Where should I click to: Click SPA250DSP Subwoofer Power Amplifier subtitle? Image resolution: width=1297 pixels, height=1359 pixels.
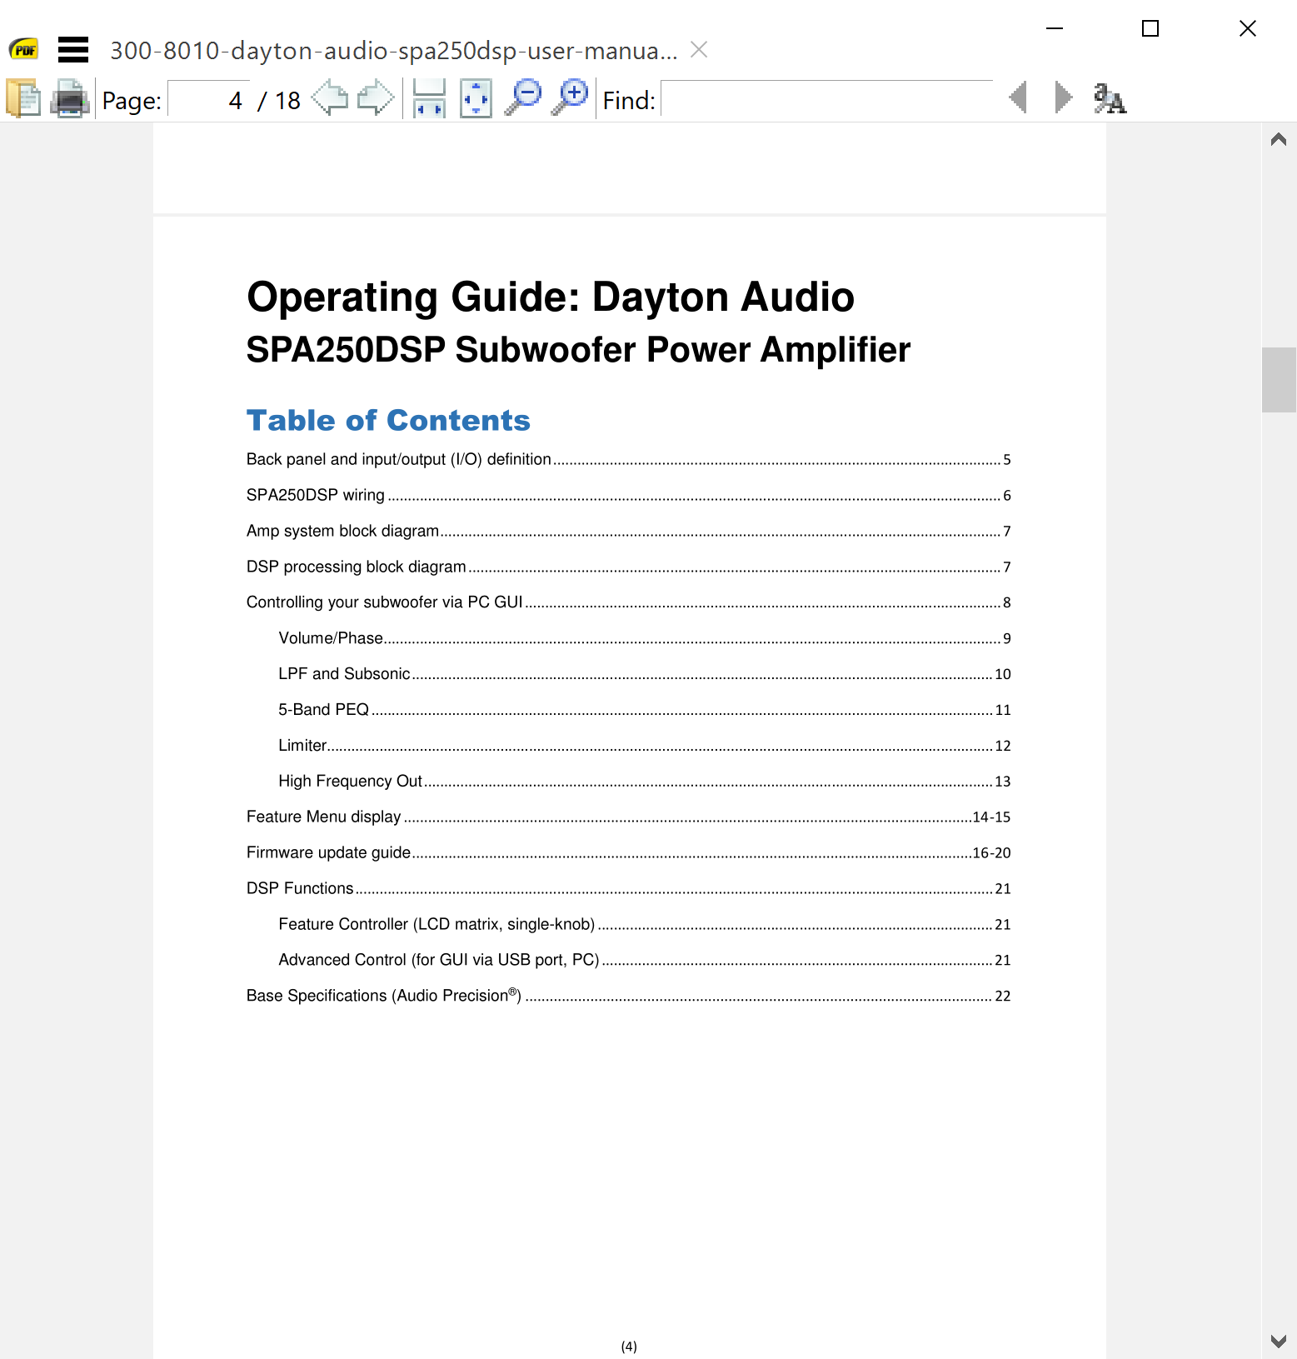point(578,350)
